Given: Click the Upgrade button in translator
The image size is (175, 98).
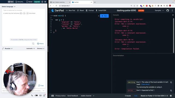Looking at the screenshot, I should point(37,2).
